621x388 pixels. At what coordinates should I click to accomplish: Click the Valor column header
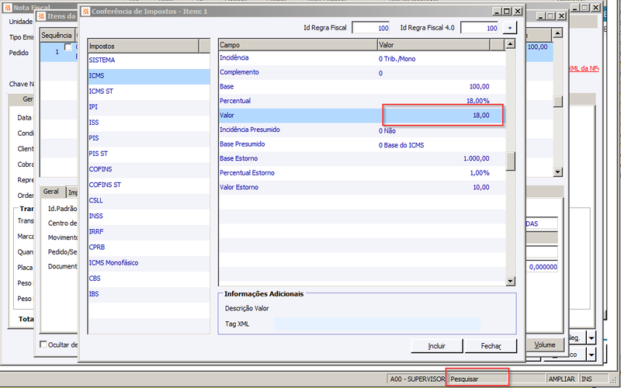[434, 45]
